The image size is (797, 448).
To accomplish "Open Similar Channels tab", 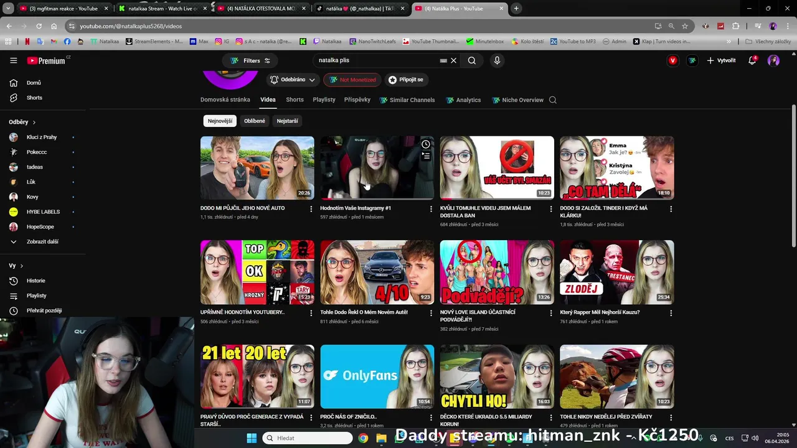I will [x=407, y=100].
